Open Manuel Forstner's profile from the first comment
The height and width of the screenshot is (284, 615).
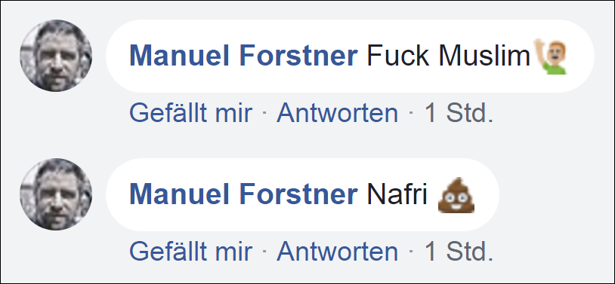(x=243, y=56)
